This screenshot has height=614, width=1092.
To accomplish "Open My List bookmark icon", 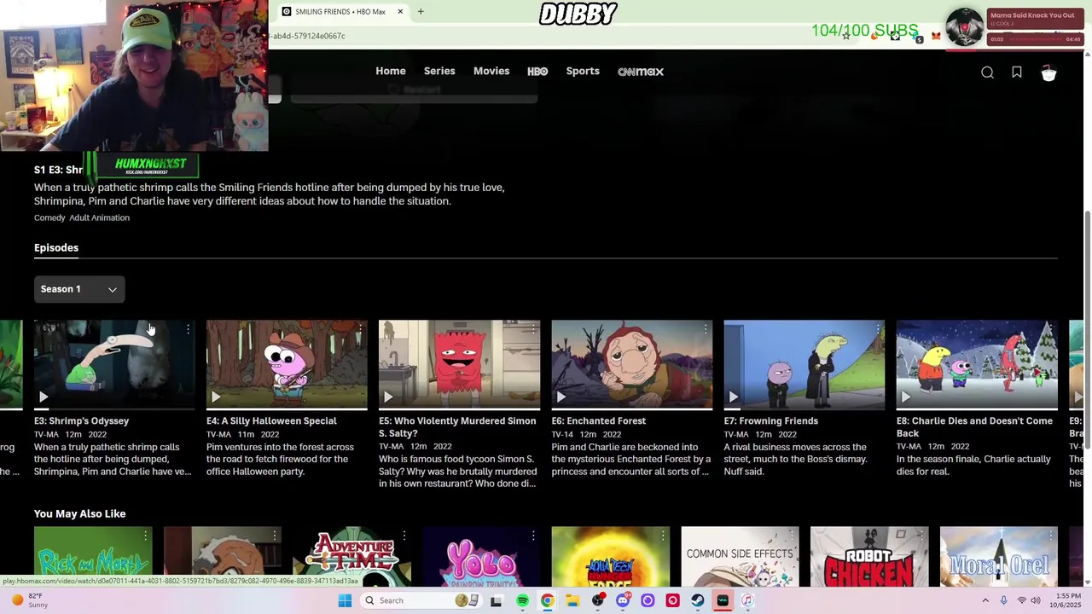I will point(1017,72).
